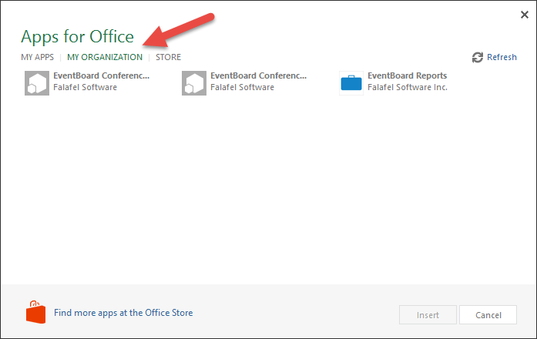Click the Insert button
This screenshot has width=537, height=339.
(x=428, y=314)
